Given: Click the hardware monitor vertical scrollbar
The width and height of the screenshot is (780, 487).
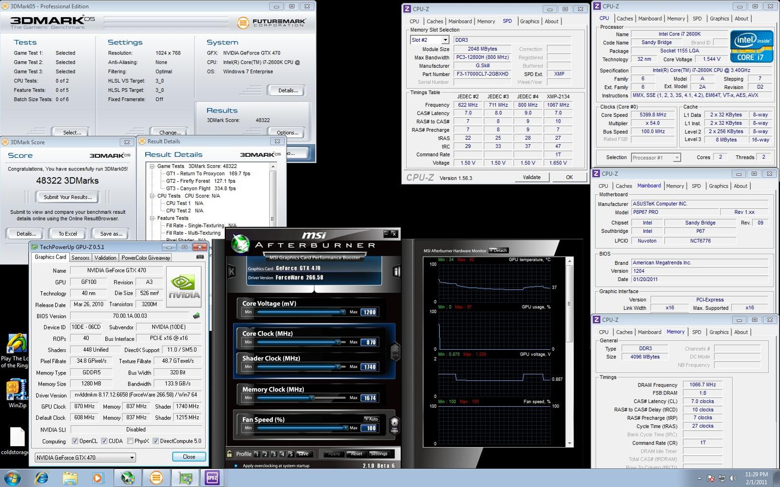Looking at the screenshot, I should click(569, 352).
